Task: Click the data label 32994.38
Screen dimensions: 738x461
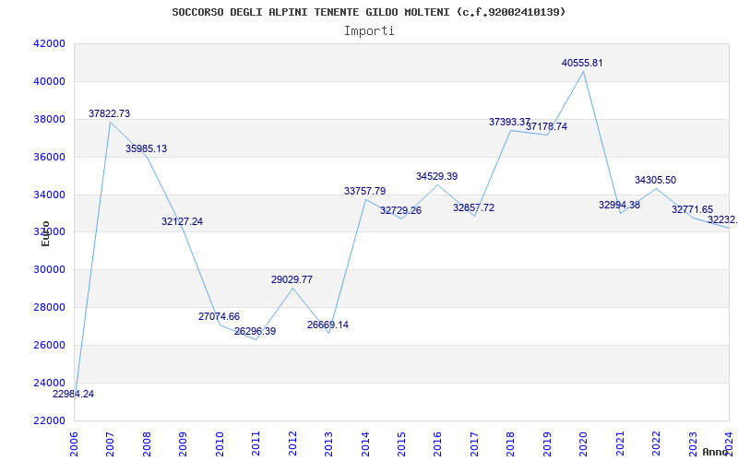Action: [619, 205]
